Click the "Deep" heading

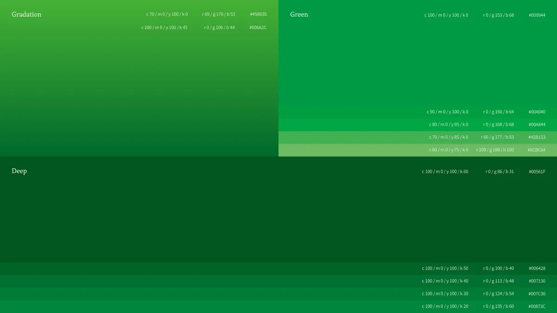click(19, 171)
